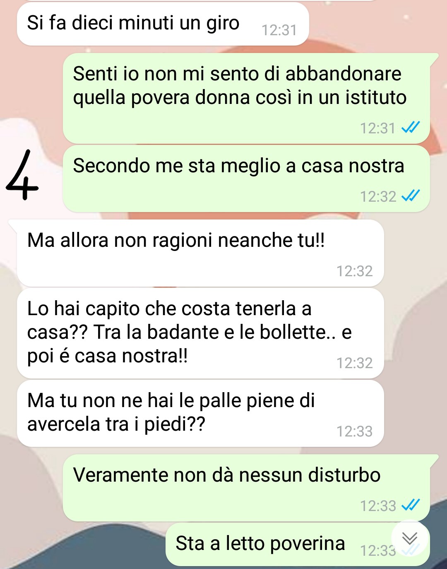
Task: Tap the 12:32 timestamp under 'poi é casa nostra!!'
Action: [355, 363]
